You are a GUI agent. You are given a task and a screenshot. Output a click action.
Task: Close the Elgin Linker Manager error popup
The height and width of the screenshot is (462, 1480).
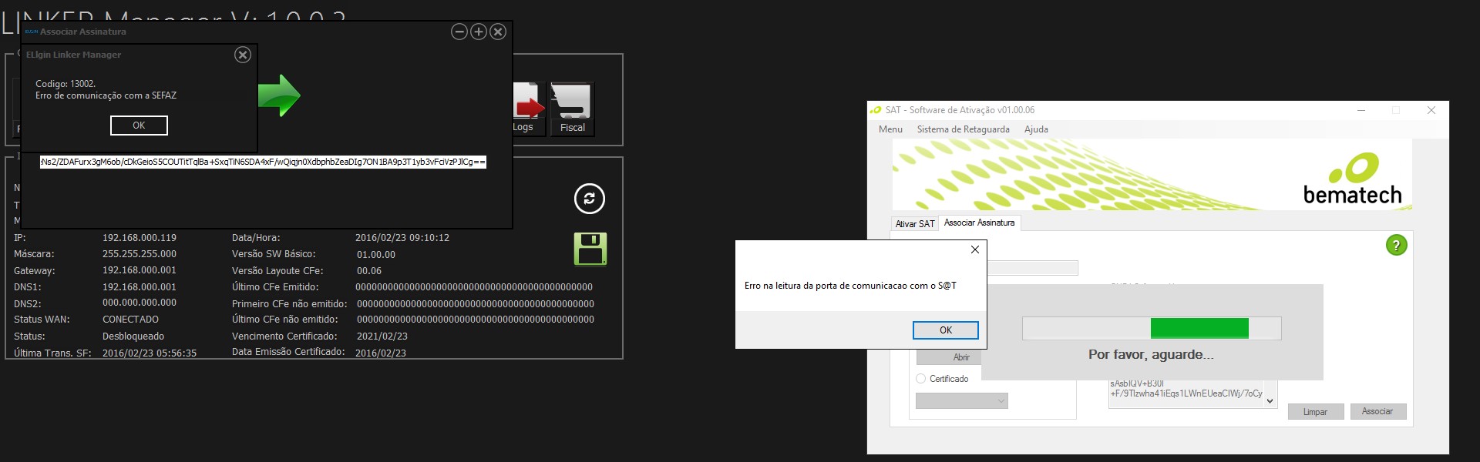tap(243, 55)
